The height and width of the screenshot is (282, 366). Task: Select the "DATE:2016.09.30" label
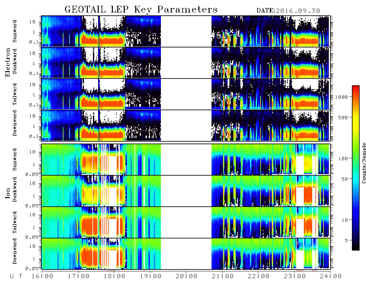pyautogui.click(x=288, y=11)
